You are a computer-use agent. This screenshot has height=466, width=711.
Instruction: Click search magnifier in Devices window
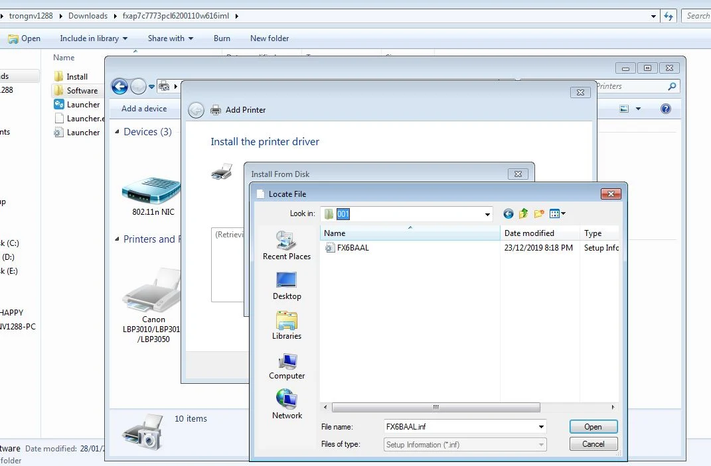[x=672, y=86]
